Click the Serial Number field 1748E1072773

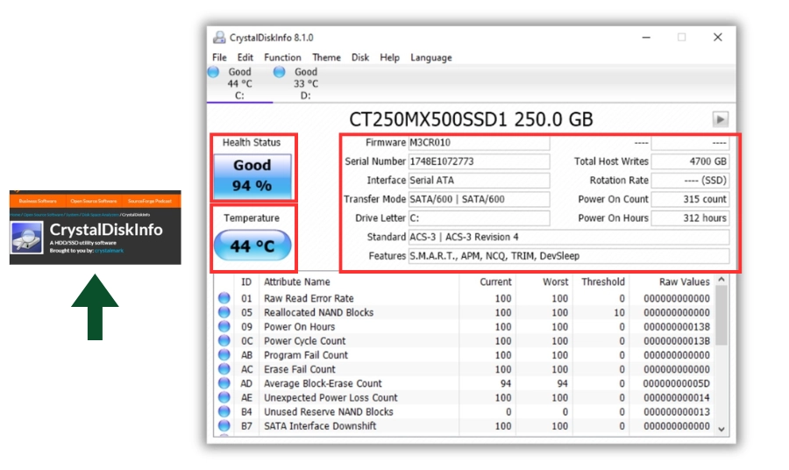[479, 161]
